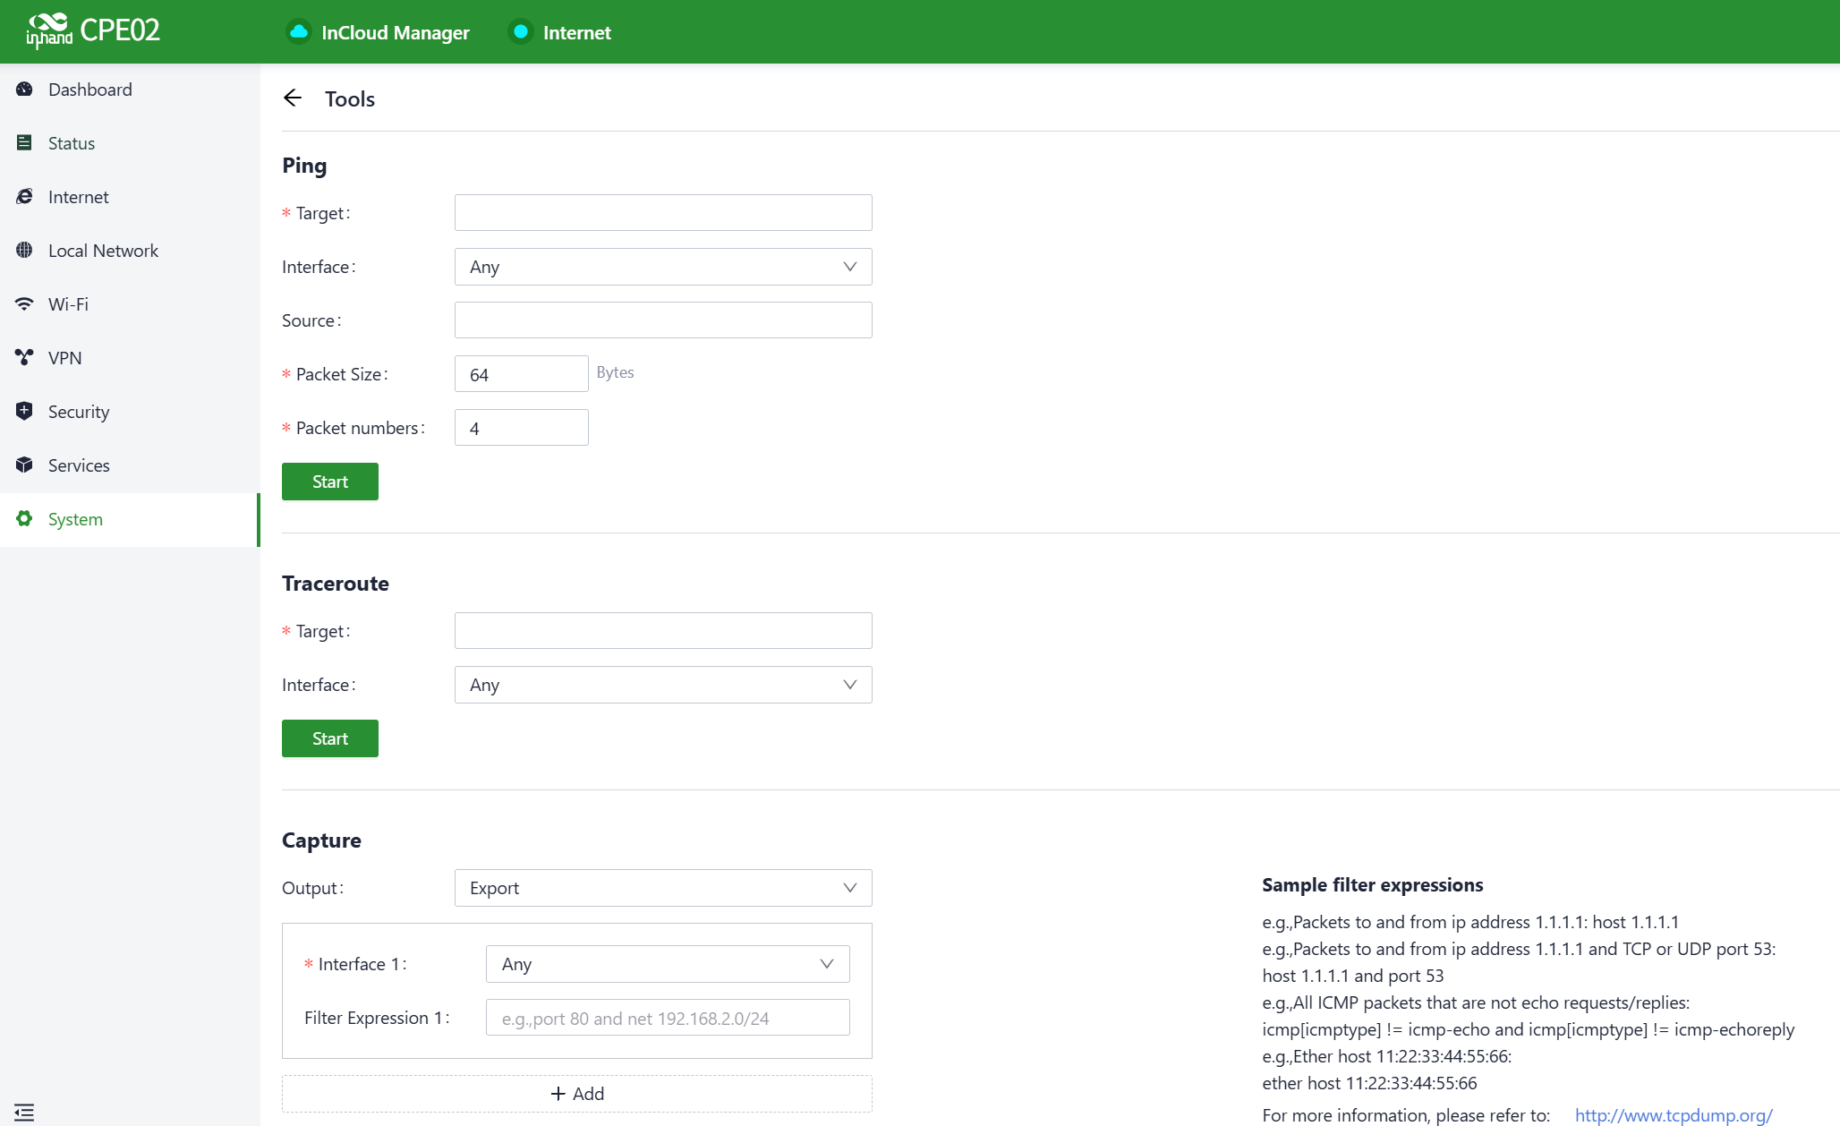
Task: Click the VPN nodes icon
Action: pos(24,358)
